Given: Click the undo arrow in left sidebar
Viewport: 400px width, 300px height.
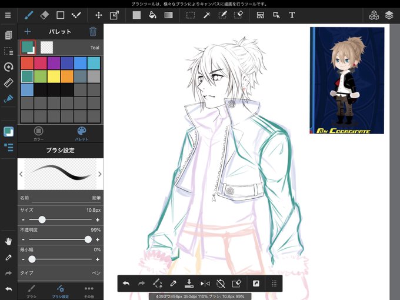Looking at the screenshot, I should (x=8, y=289).
